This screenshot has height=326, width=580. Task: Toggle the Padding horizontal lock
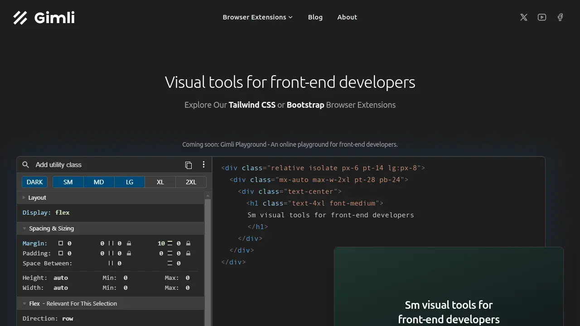129,253
